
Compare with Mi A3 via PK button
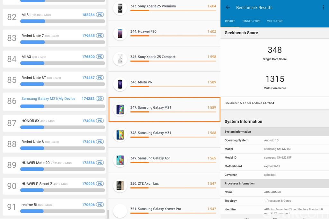[x=100, y=57]
